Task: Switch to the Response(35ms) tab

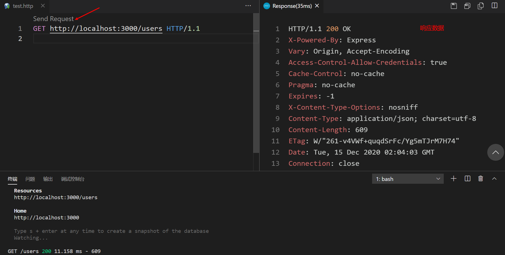Action: click(292, 6)
